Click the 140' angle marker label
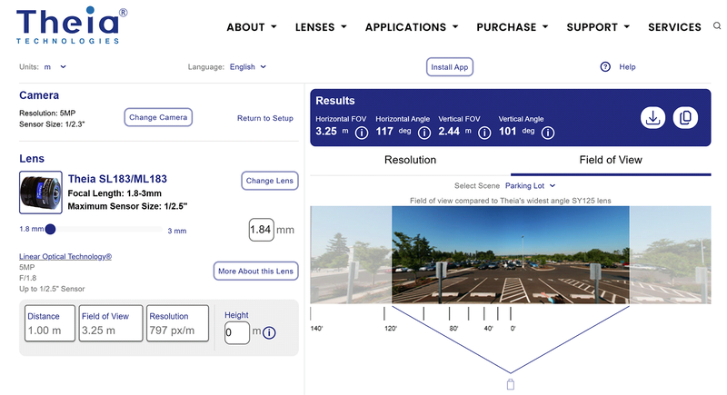This screenshot has height=395, width=727. tap(316, 329)
